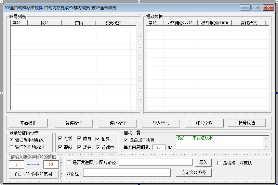Click the 在线状态 column header
Screen dimensions: 278x185
pos(249,23)
